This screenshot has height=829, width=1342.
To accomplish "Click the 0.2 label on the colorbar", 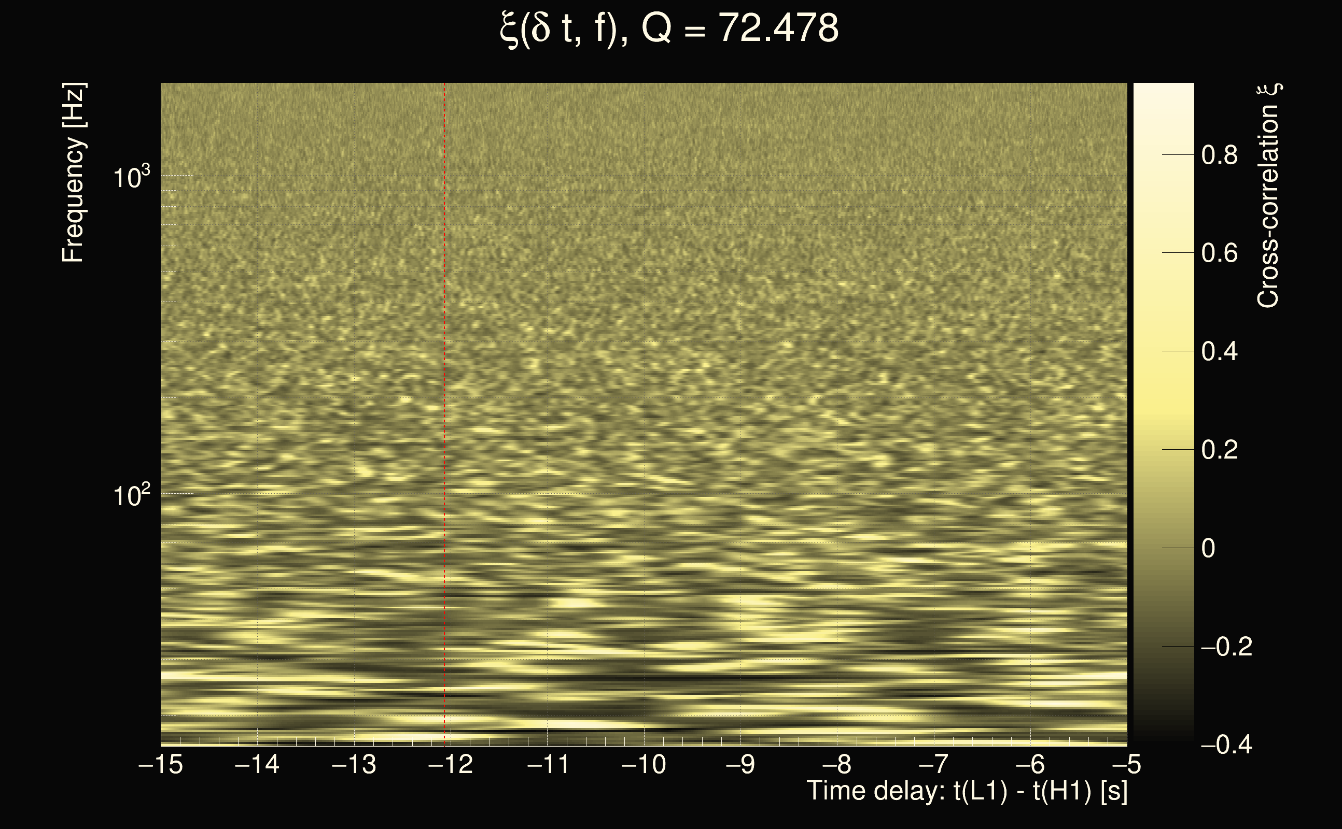I will [1219, 450].
